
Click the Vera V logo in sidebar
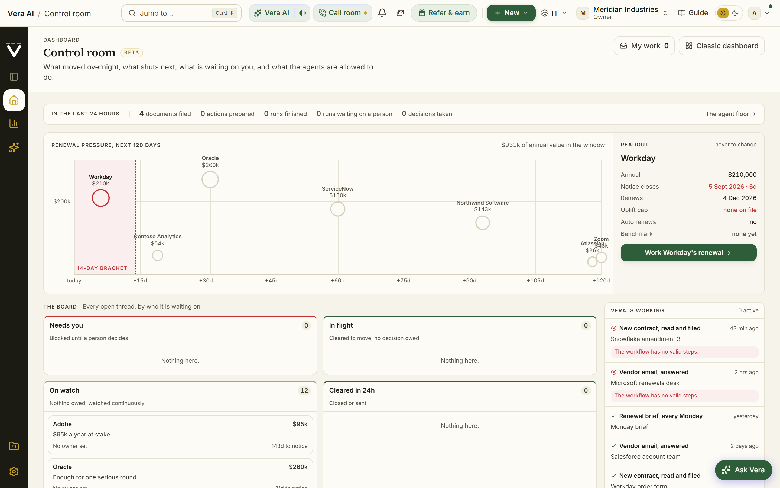click(x=14, y=50)
